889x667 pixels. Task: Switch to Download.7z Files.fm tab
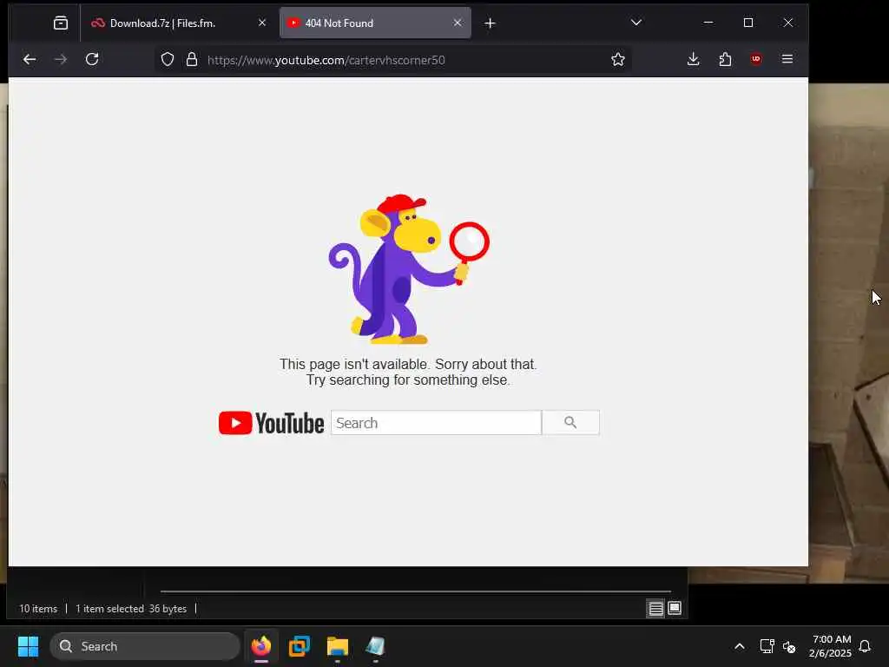tap(178, 23)
